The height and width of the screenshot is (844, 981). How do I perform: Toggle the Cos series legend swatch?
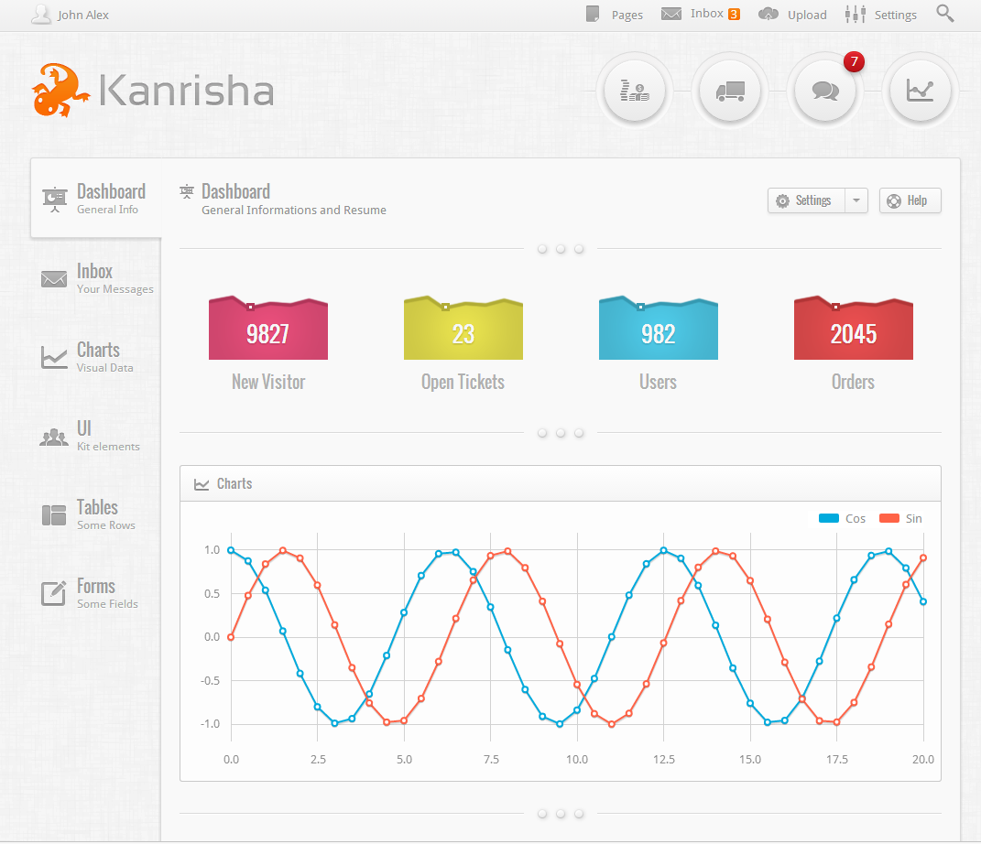tap(829, 518)
